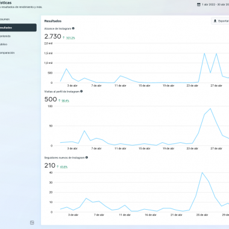Click green up arrow next to 500

[x=59, y=101]
